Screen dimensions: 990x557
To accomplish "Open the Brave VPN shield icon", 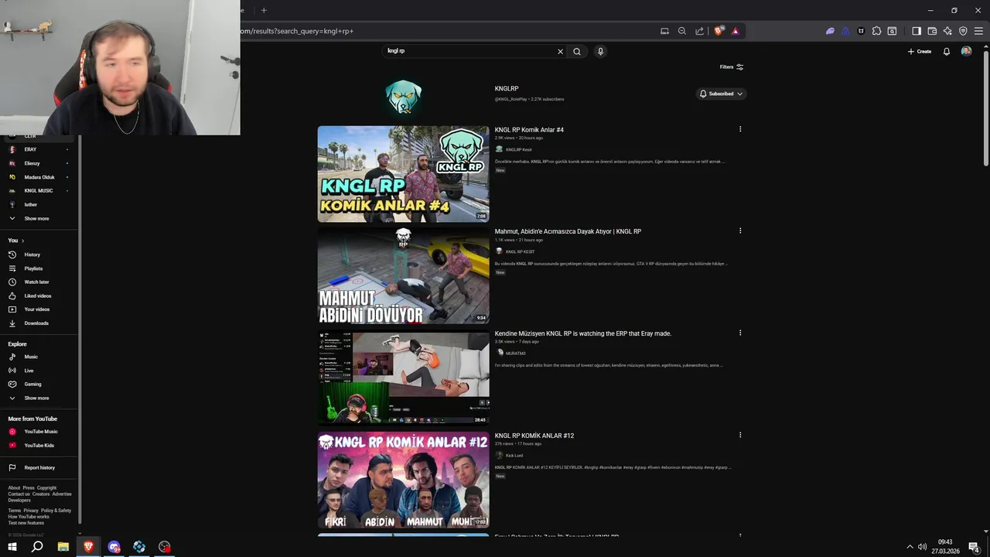I will 963,31.
